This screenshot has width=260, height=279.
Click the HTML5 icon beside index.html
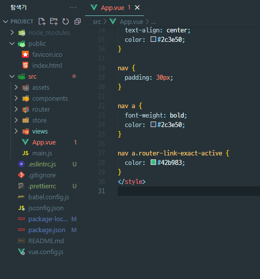pyautogui.click(x=25, y=65)
